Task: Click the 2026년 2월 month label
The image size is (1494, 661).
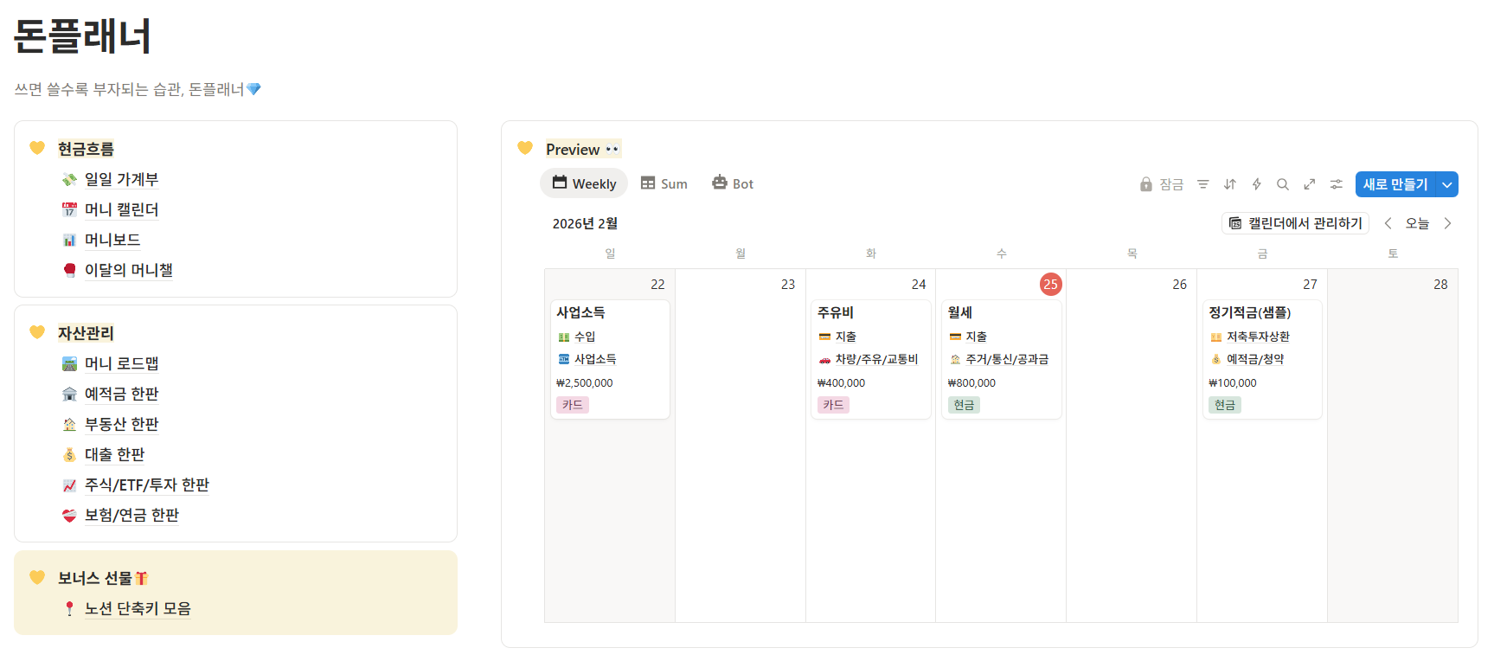Action: tap(585, 223)
